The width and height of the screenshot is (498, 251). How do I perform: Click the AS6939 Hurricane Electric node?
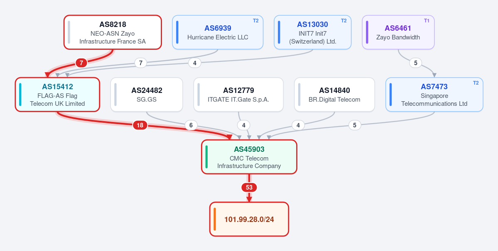coord(218,32)
